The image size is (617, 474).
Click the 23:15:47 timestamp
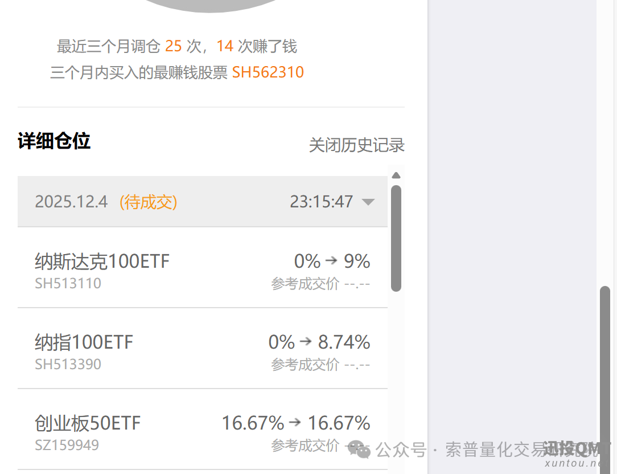coord(322,202)
